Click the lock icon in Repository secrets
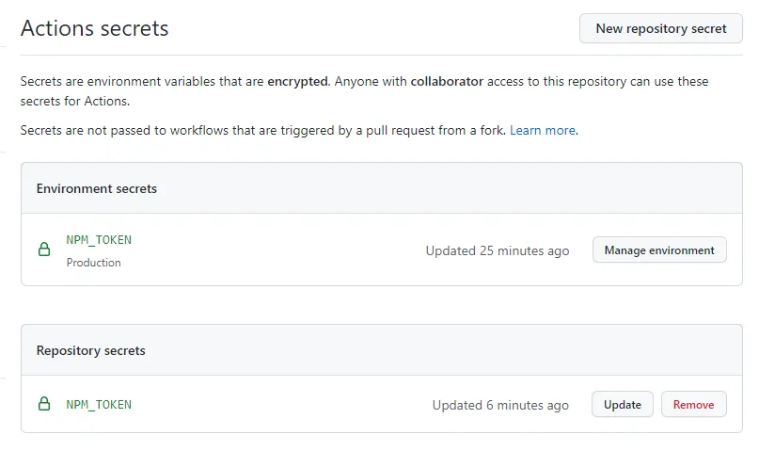 (x=43, y=404)
